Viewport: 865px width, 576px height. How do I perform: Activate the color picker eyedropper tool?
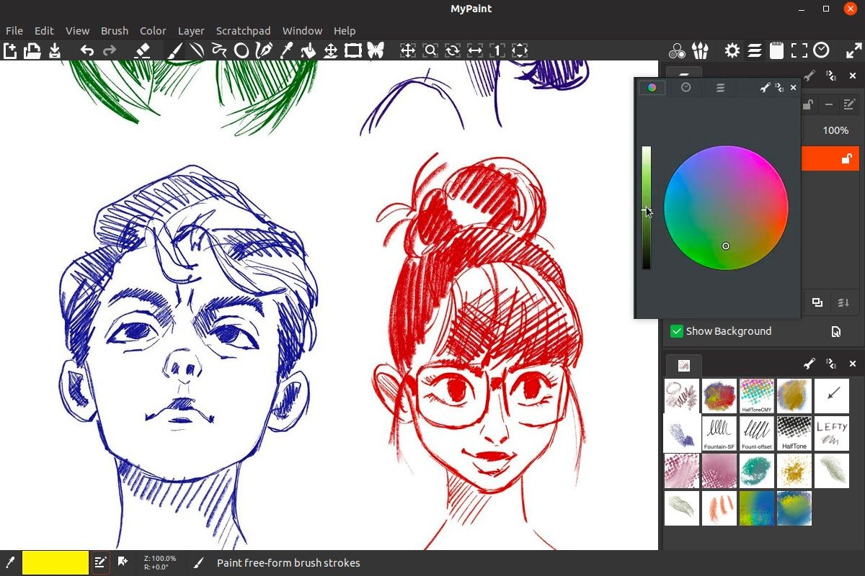click(286, 50)
